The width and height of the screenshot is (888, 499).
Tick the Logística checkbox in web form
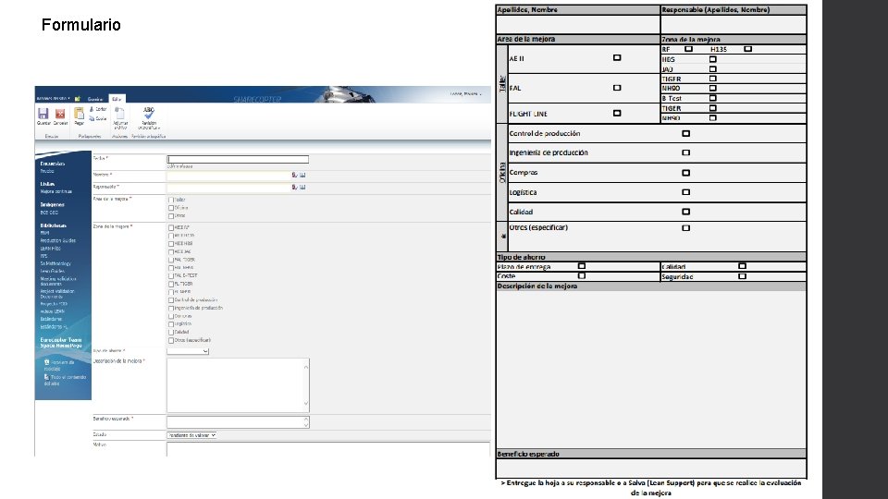click(171, 324)
